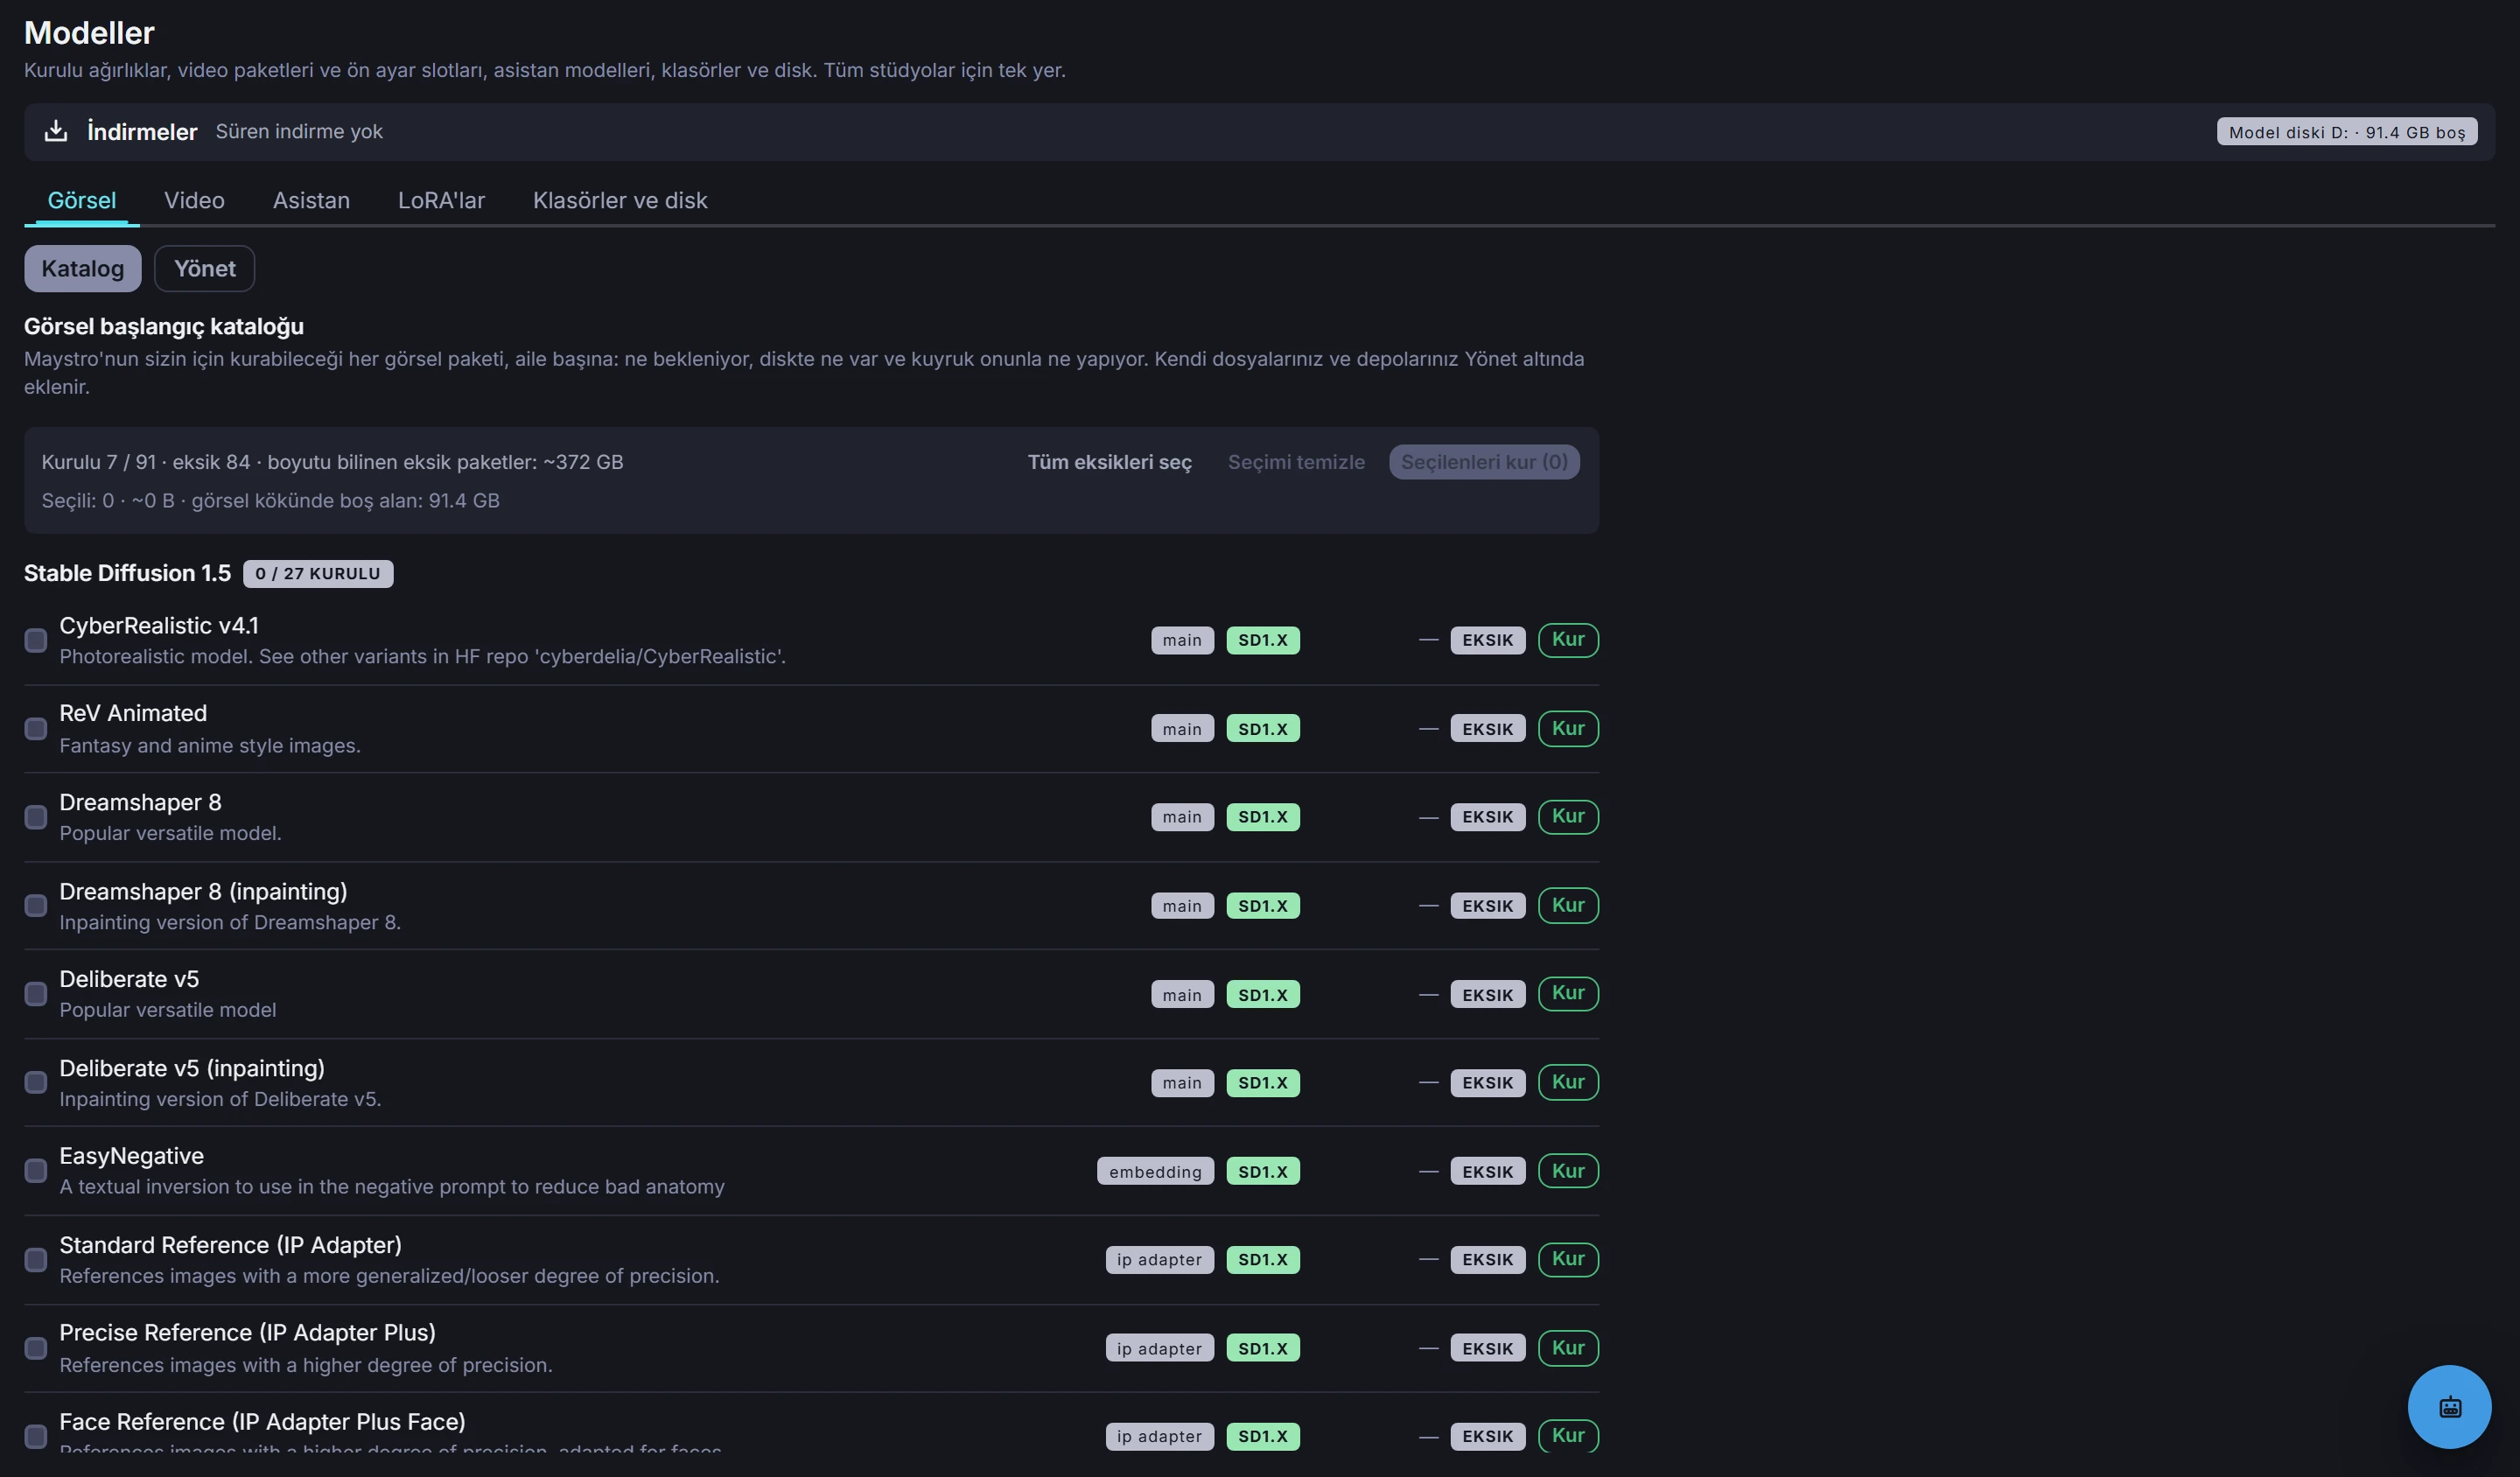Screen dimensions: 2520x1477
Task: Click Seçilenleri kur (0) button
Action: click(x=1484, y=462)
